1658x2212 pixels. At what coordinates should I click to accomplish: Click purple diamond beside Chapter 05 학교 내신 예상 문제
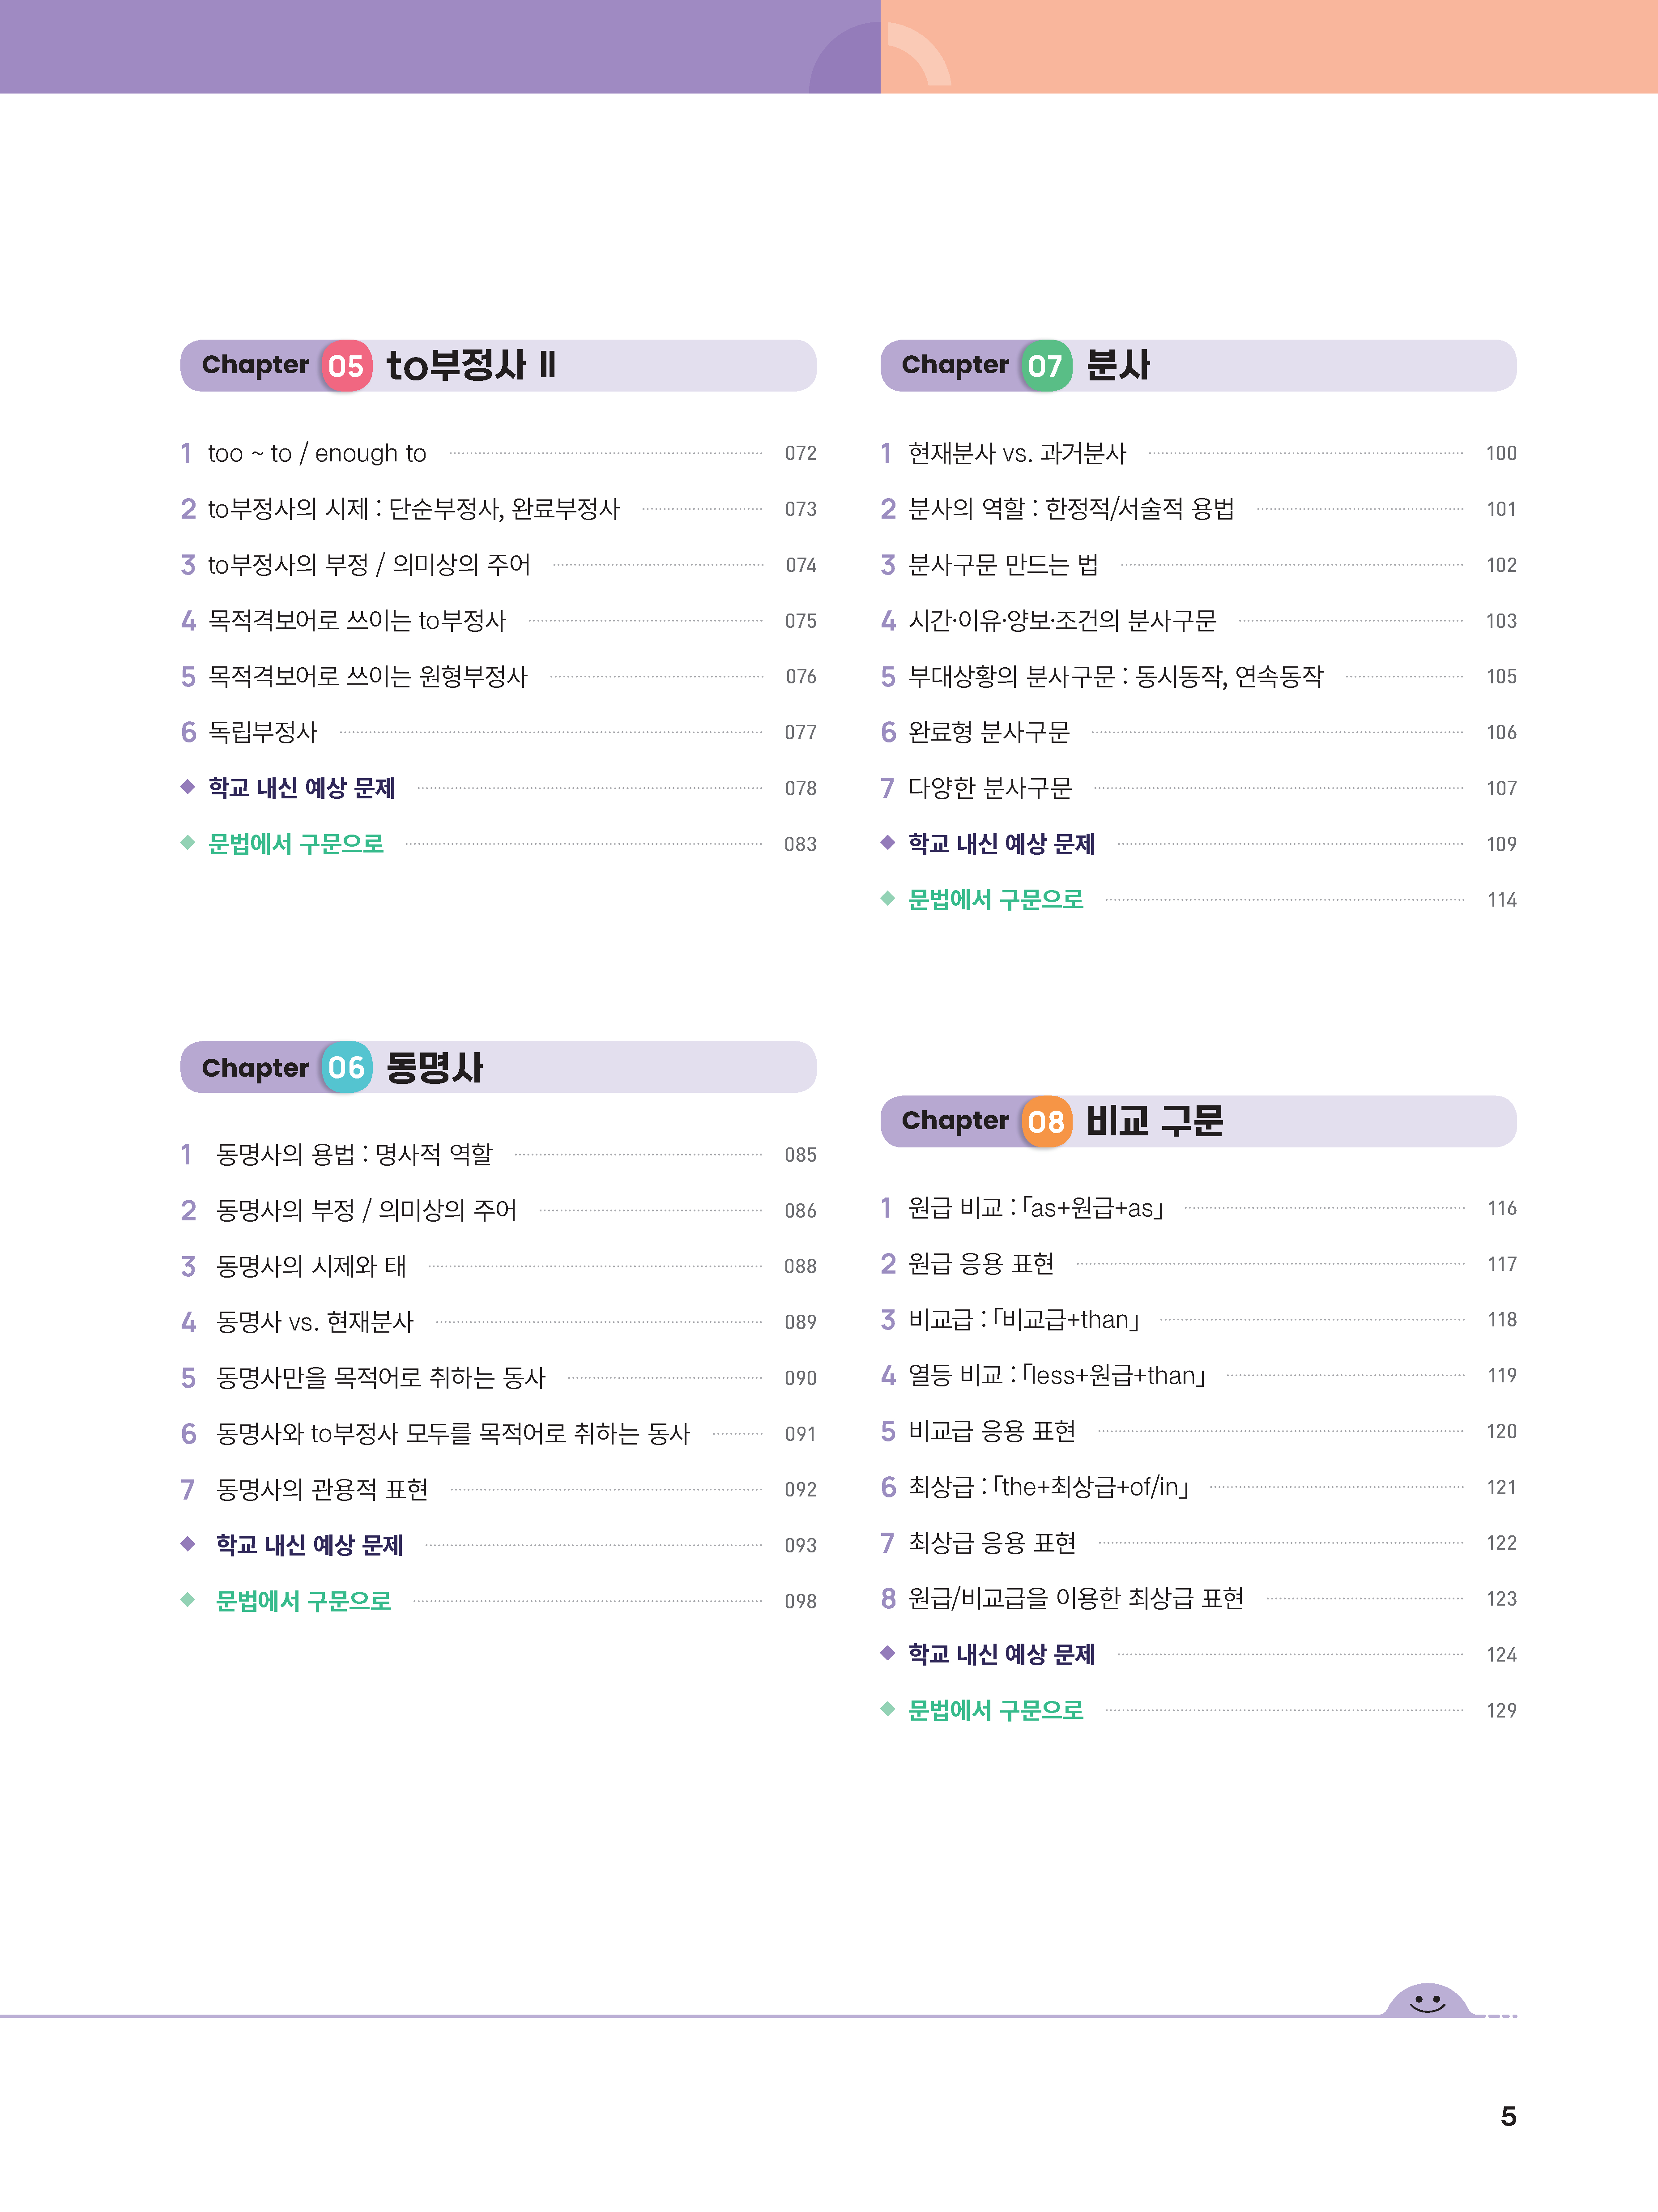point(187,787)
